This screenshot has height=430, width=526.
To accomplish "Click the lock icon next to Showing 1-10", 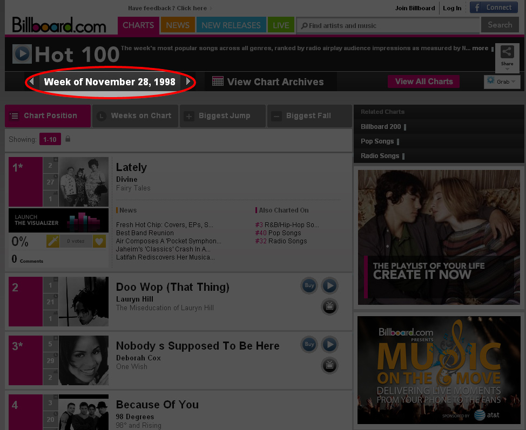I will [68, 139].
